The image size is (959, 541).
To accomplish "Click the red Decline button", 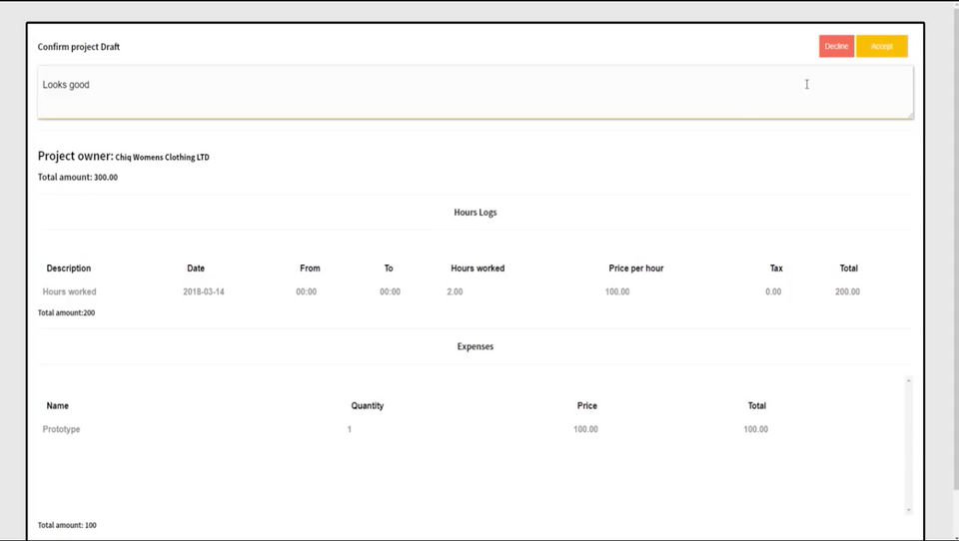I will 836,47.
